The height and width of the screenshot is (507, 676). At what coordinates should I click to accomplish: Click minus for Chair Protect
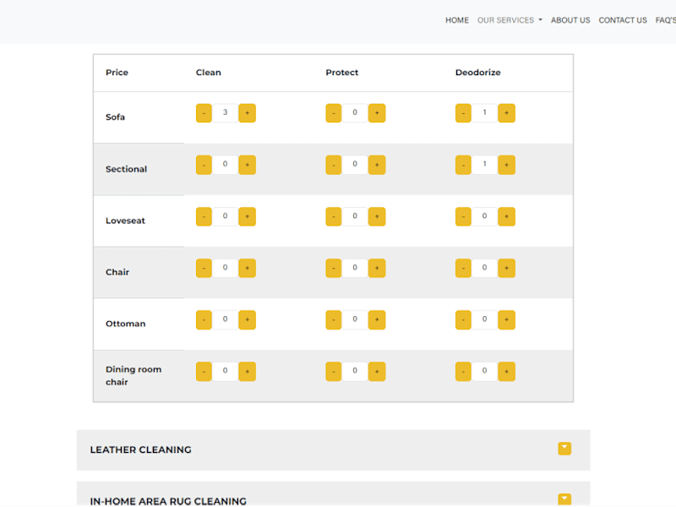pos(334,268)
